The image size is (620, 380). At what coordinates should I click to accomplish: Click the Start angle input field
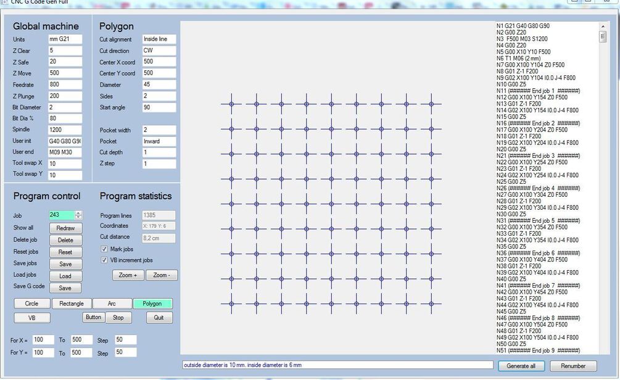click(x=159, y=107)
